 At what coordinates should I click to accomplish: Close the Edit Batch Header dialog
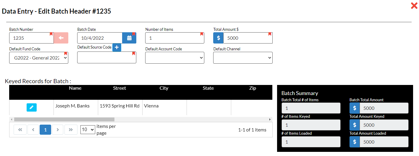click(414, 5)
